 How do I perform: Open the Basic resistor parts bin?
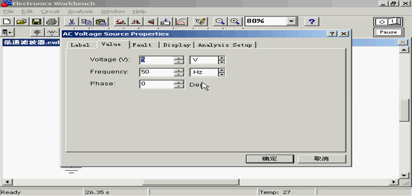click(52, 32)
